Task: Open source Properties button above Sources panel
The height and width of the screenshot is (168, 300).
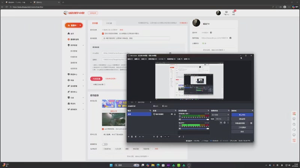Action: tap(156, 106)
